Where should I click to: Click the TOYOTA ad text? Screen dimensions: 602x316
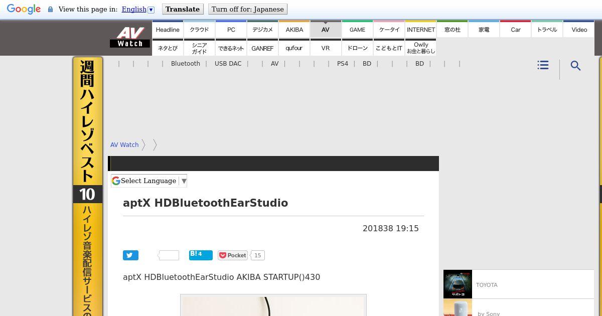pyautogui.click(x=487, y=285)
